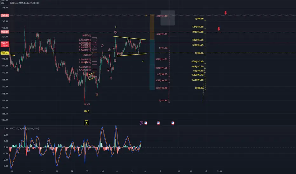Select the pink OR v/3 text label
Image resolution: width=296 pixels, height=174 pixels.
pos(87,104)
